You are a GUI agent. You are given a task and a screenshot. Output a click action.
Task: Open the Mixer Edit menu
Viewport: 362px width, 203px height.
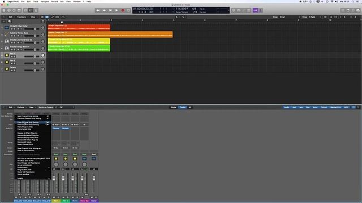(x=11, y=108)
